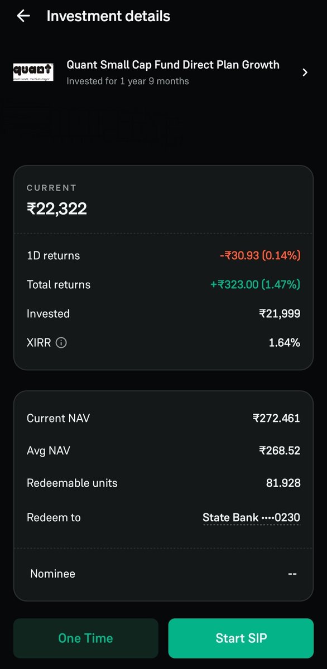Go back using the left arrow

coord(23,16)
